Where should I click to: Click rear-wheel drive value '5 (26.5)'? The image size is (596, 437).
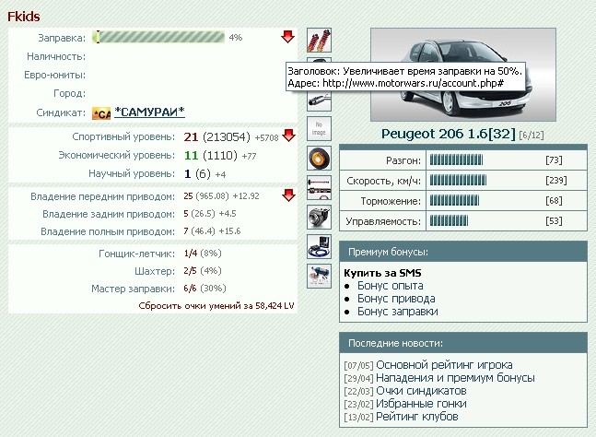199,214
